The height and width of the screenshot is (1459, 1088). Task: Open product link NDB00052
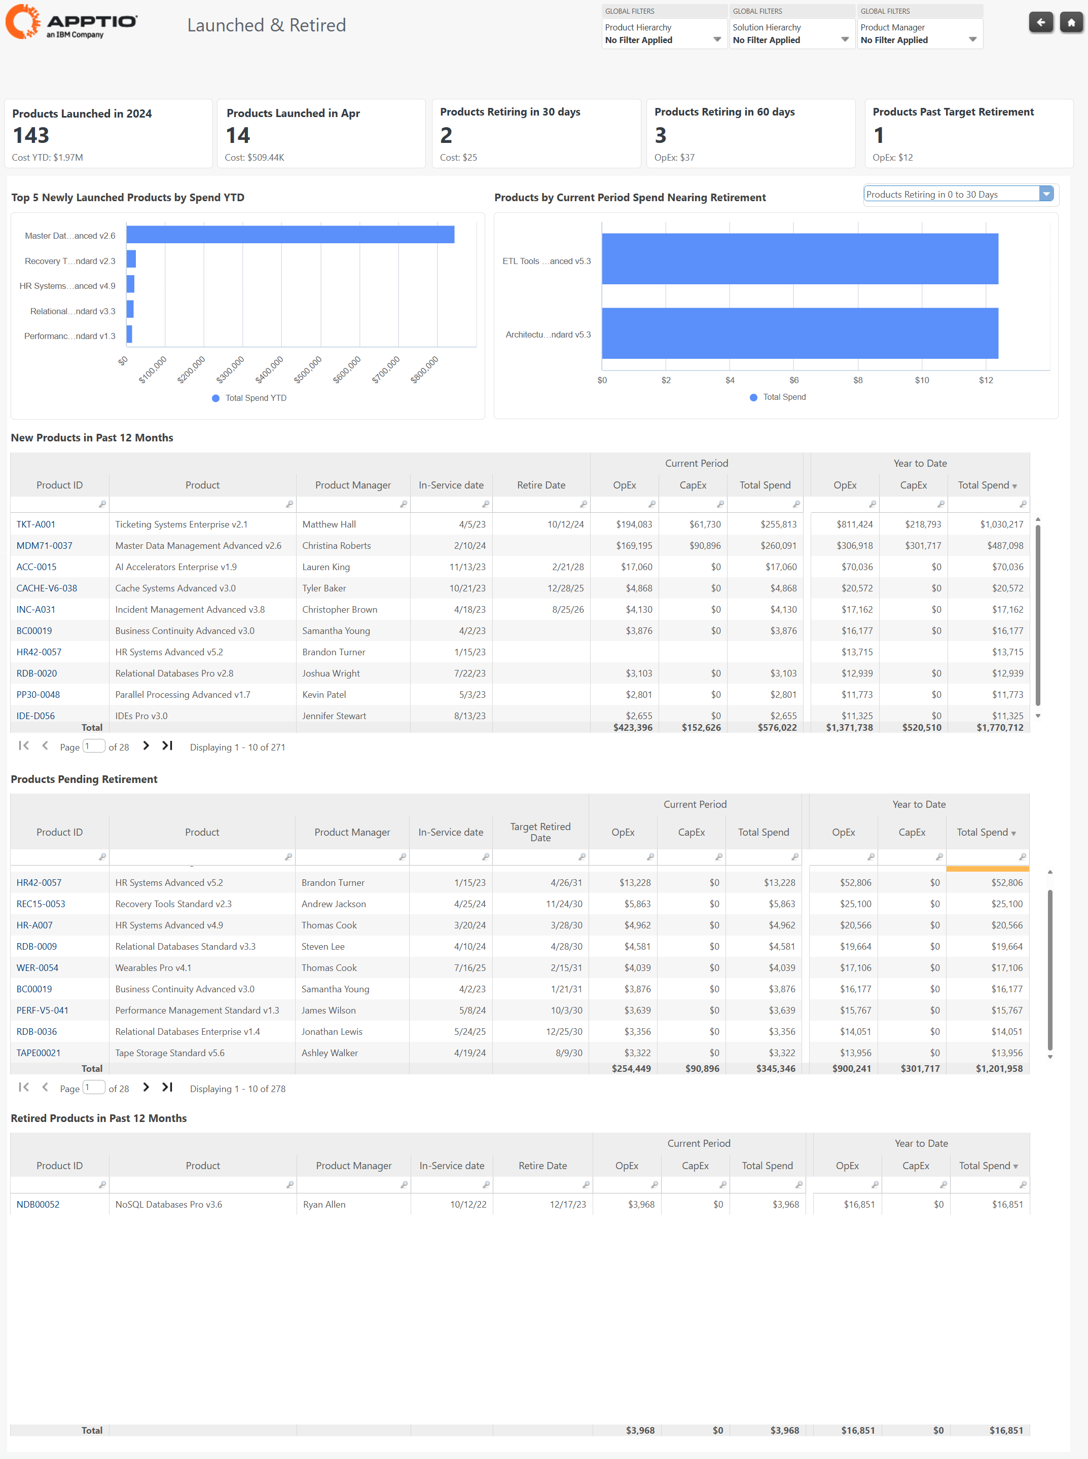(38, 1204)
